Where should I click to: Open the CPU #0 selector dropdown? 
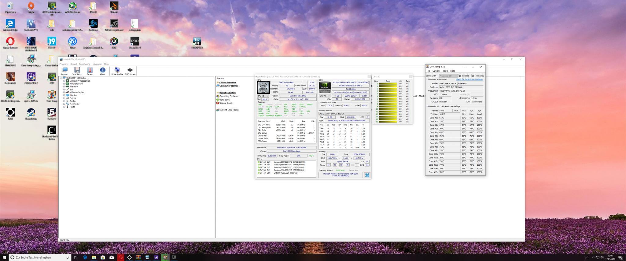point(263,96)
